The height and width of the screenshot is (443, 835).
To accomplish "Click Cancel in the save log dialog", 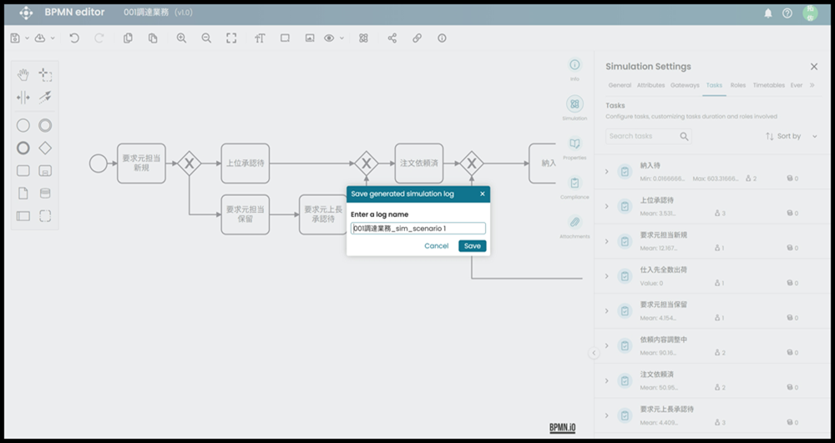I will tap(436, 246).
